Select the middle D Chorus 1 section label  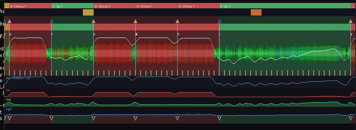[156, 6]
